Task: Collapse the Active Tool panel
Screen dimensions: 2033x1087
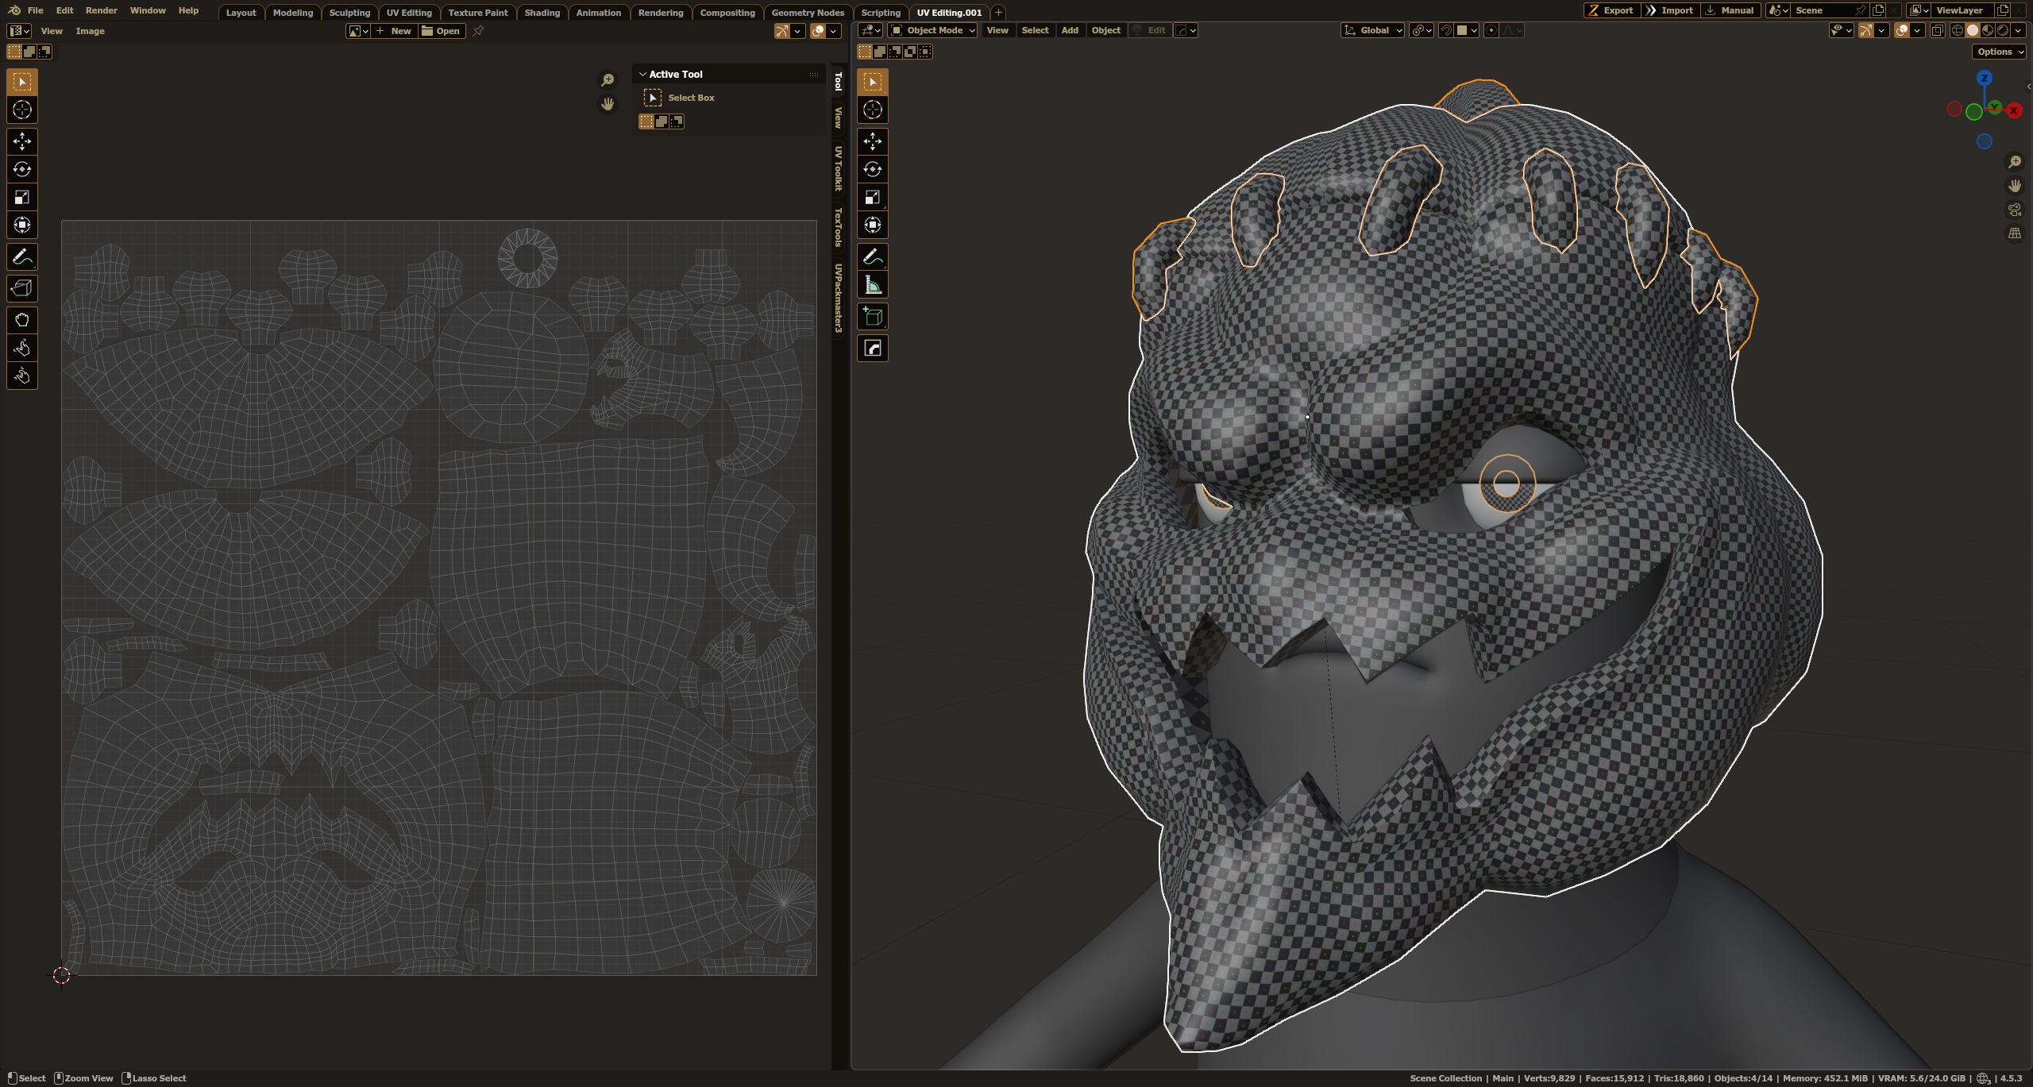Action: click(642, 74)
